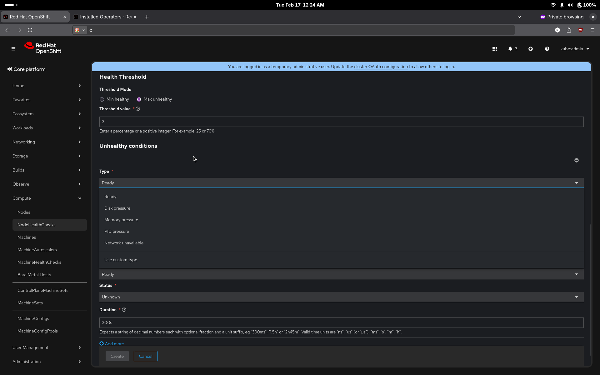The image size is (600, 375).
Task: Click the quick create plus icon
Action: [x=530, y=49]
